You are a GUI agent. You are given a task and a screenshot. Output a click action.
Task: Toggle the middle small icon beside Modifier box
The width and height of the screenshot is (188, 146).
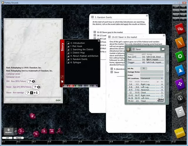pyautogui.click(x=16, y=131)
